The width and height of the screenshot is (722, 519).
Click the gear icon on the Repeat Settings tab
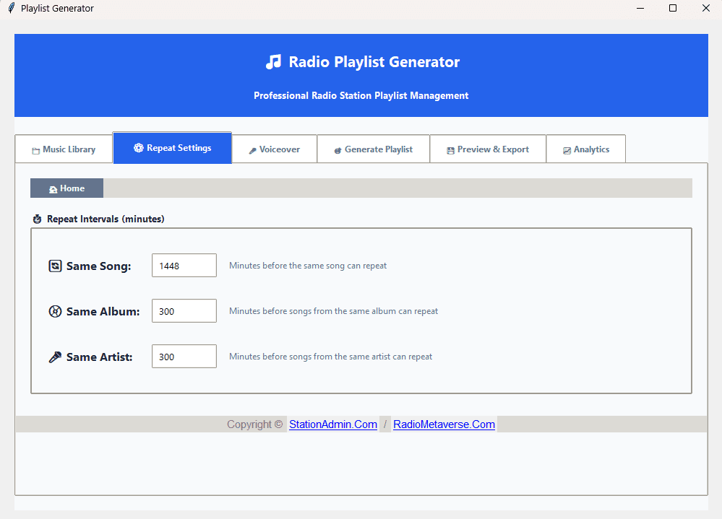(137, 147)
